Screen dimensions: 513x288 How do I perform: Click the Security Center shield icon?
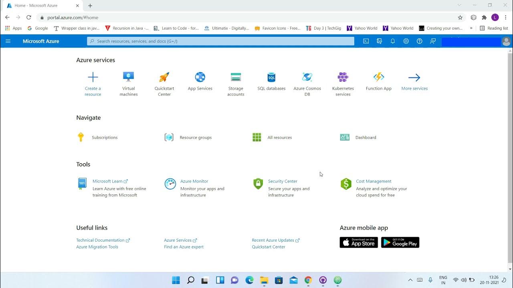pyautogui.click(x=258, y=184)
